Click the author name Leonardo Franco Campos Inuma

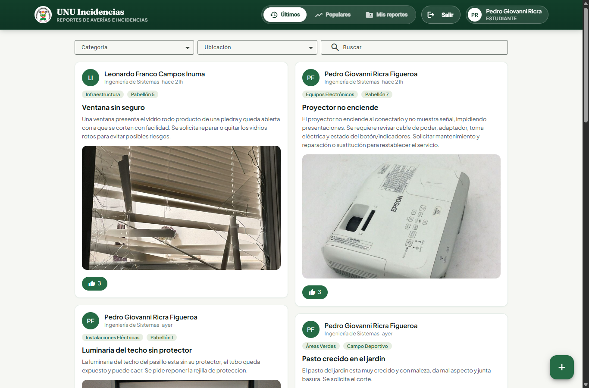[x=154, y=74]
